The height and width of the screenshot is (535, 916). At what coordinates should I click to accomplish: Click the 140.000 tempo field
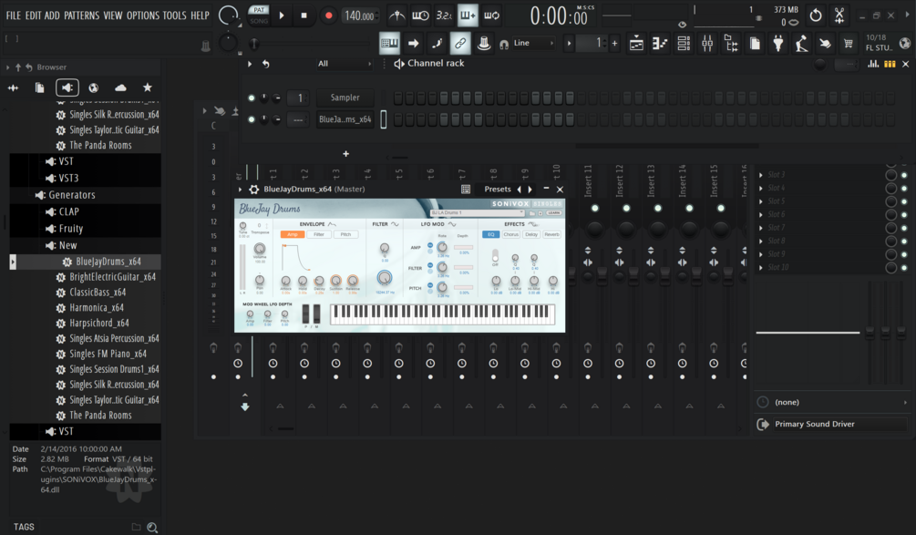(x=359, y=15)
